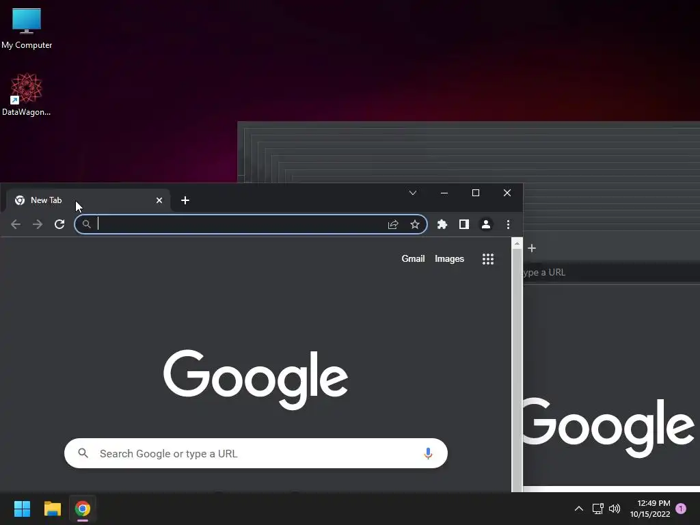Show hidden tray icons
700x525 pixels.
pyautogui.click(x=579, y=509)
